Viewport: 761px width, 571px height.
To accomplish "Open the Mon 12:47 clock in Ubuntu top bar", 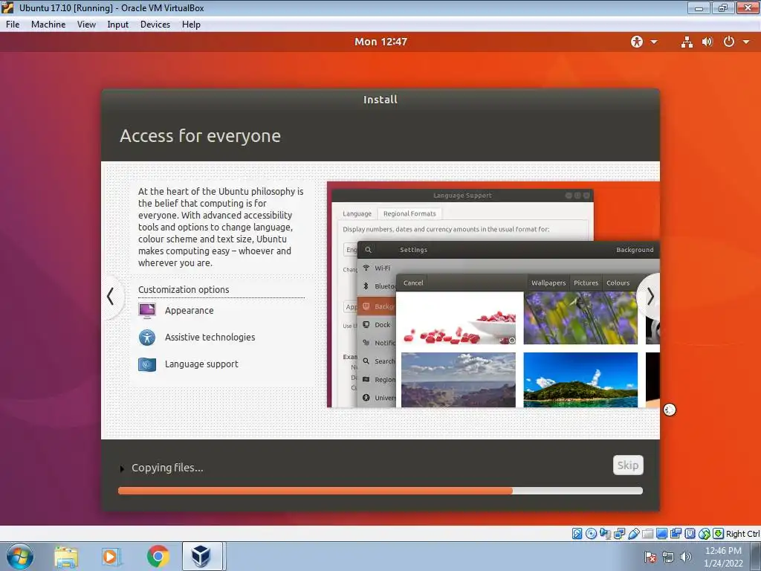I will pos(380,42).
